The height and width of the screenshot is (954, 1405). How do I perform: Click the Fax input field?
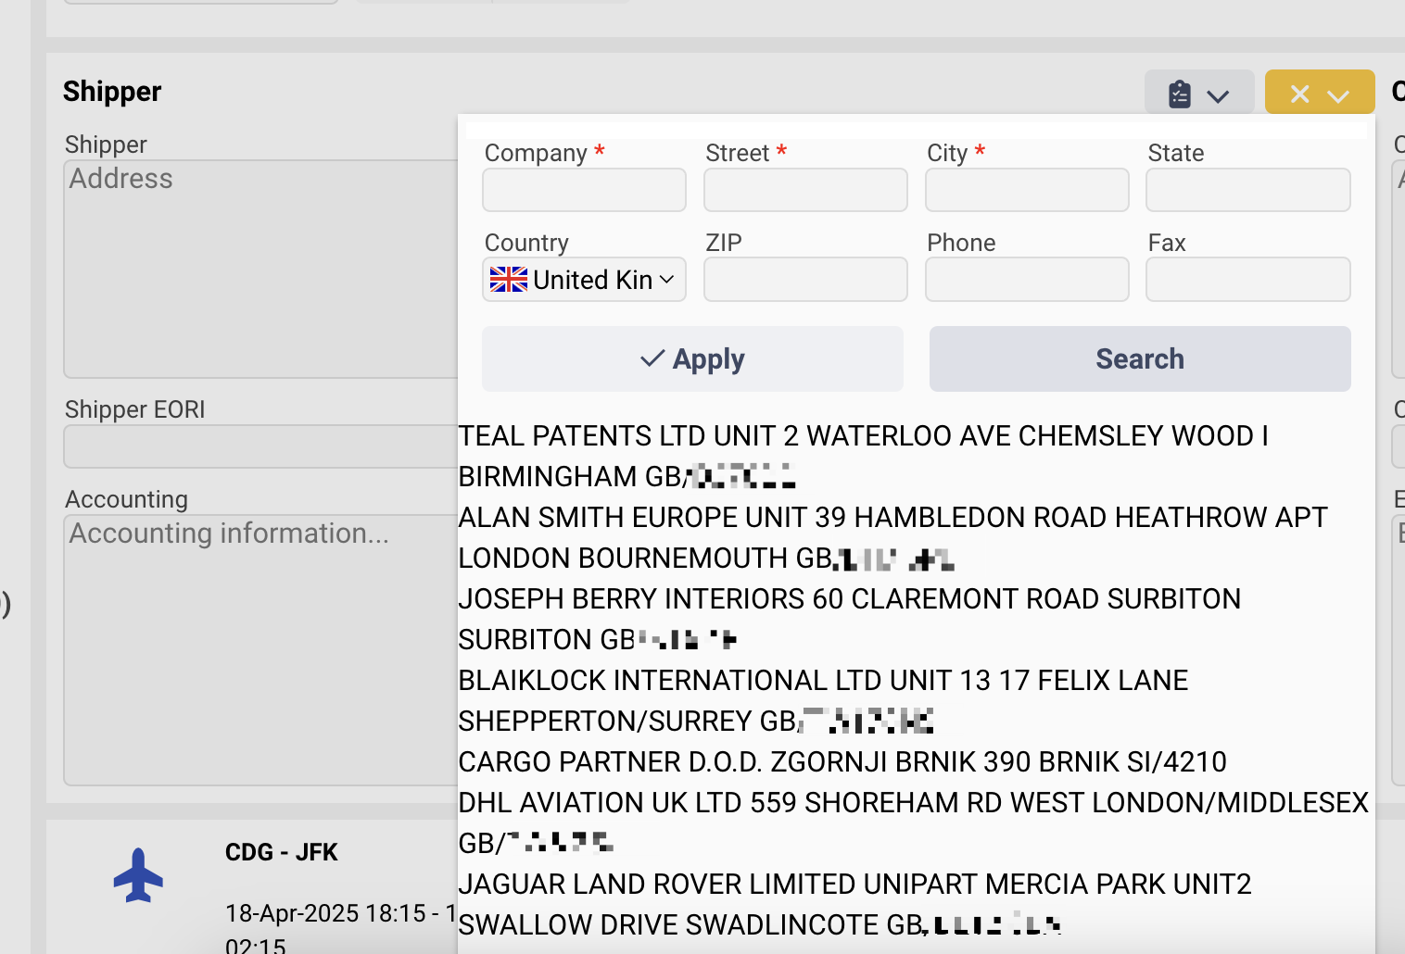click(1247, 280)
